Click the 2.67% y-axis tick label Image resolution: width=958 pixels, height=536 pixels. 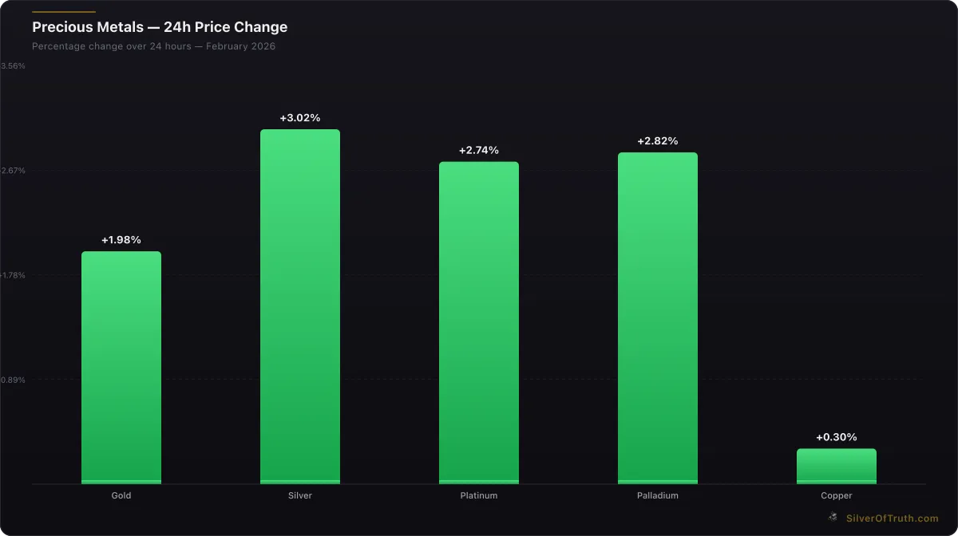[13, 171]
